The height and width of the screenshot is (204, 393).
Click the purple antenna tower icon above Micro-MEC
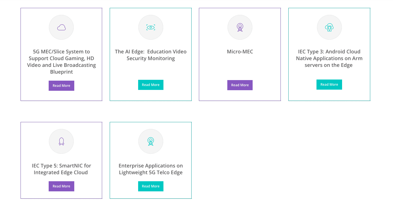[x=240, y=27]
